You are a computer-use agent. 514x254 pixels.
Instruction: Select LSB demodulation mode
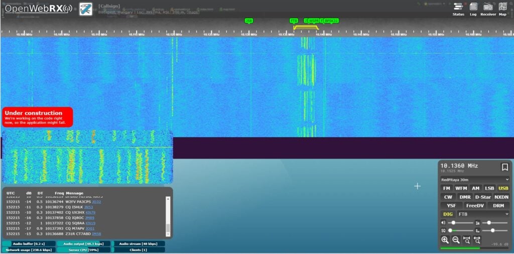click(x=489, y=188)
